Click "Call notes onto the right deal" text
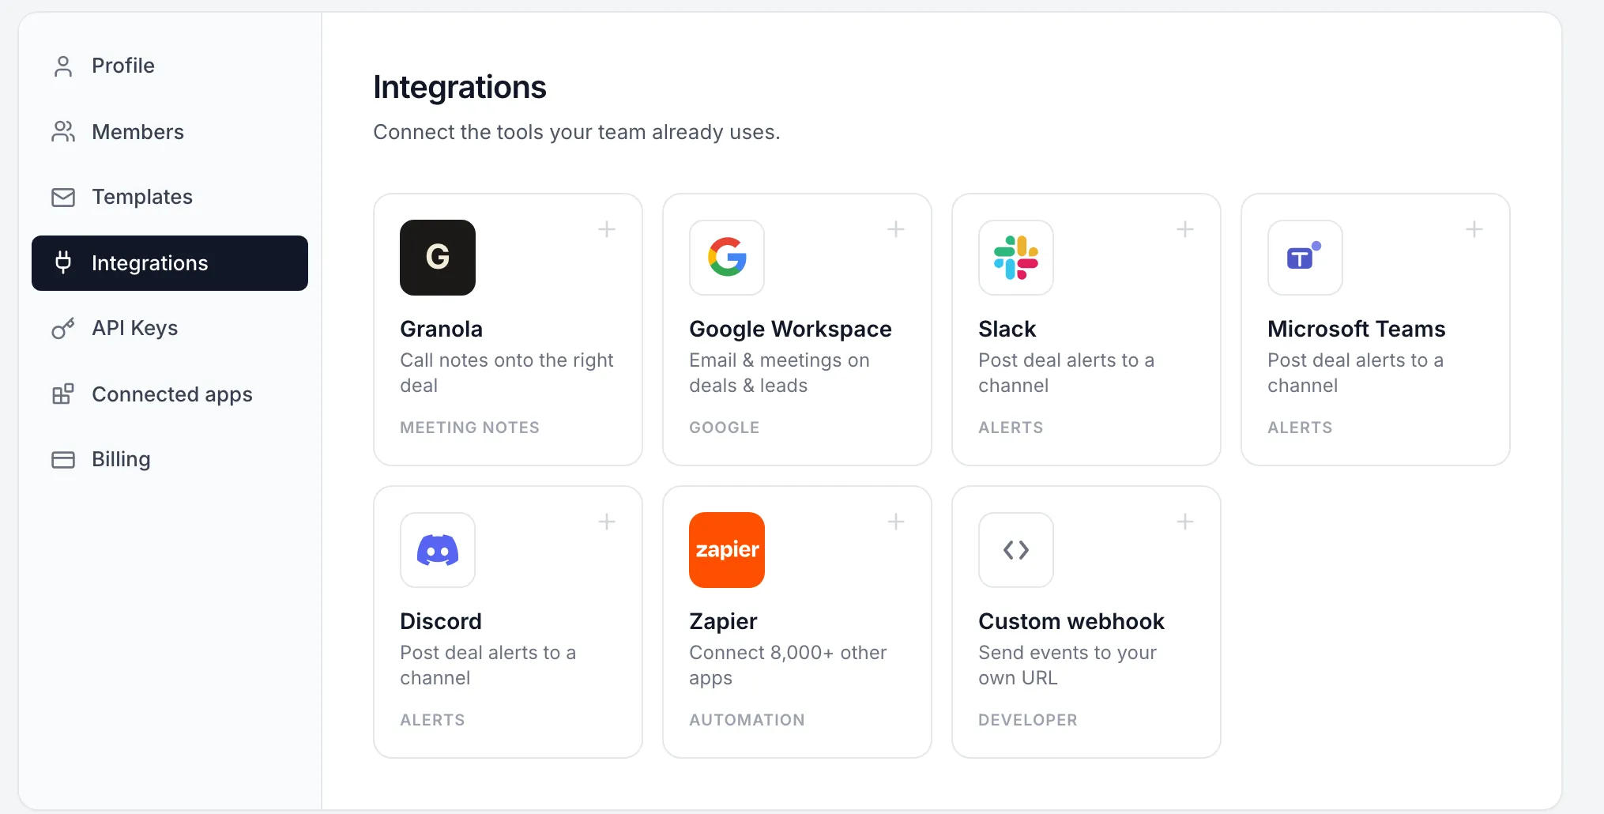This screenshot has width=1604, height=814. [506, 373]
